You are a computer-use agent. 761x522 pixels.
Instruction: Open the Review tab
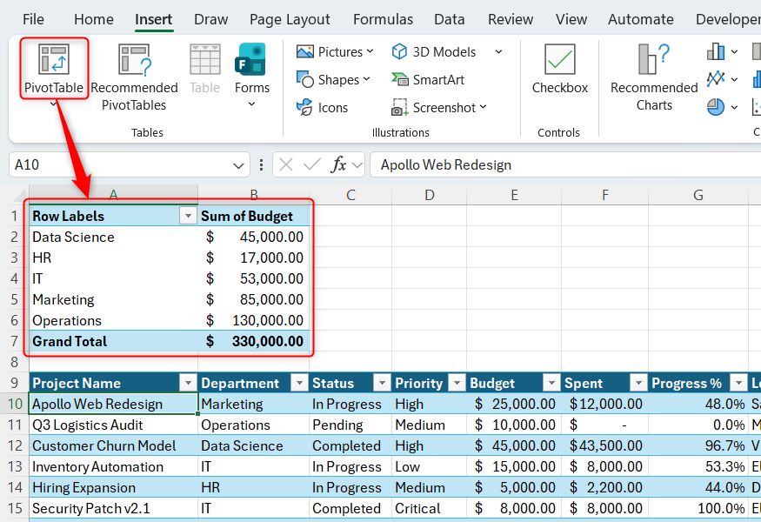pyautogui.click(x=510, y=19)
